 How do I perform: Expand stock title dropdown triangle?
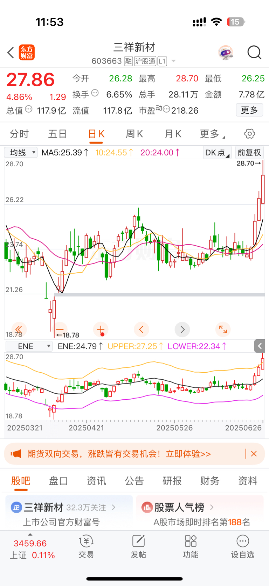click(x=173, y=61)
